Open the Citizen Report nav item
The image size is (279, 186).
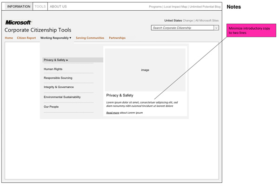click(x=27, y=38)
